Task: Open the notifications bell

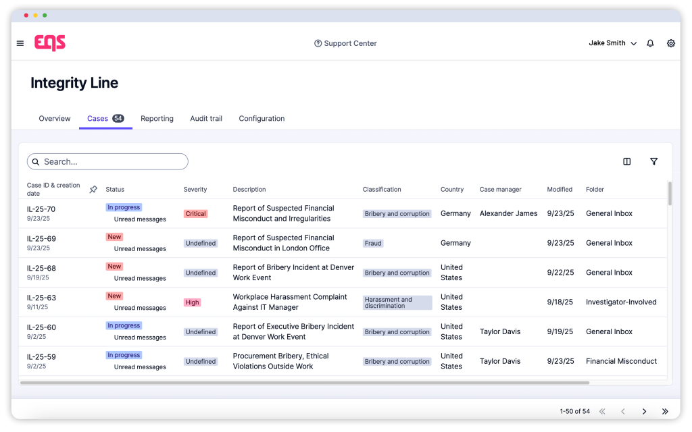Action: (650, 43)
